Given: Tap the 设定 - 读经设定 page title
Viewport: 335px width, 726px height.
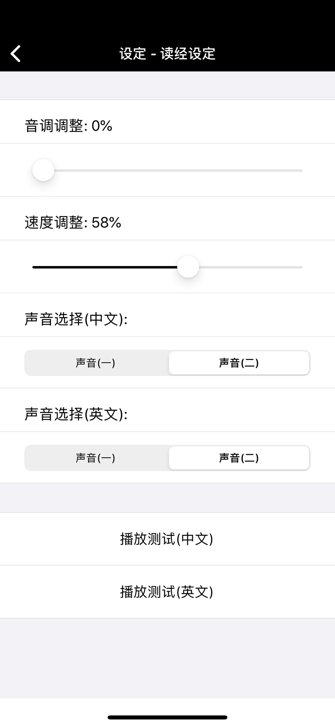Looking at the screenshot, I should coord(167,54).
